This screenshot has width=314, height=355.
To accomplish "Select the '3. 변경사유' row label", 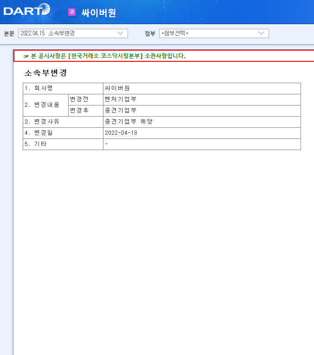I will tap(63, 122).
